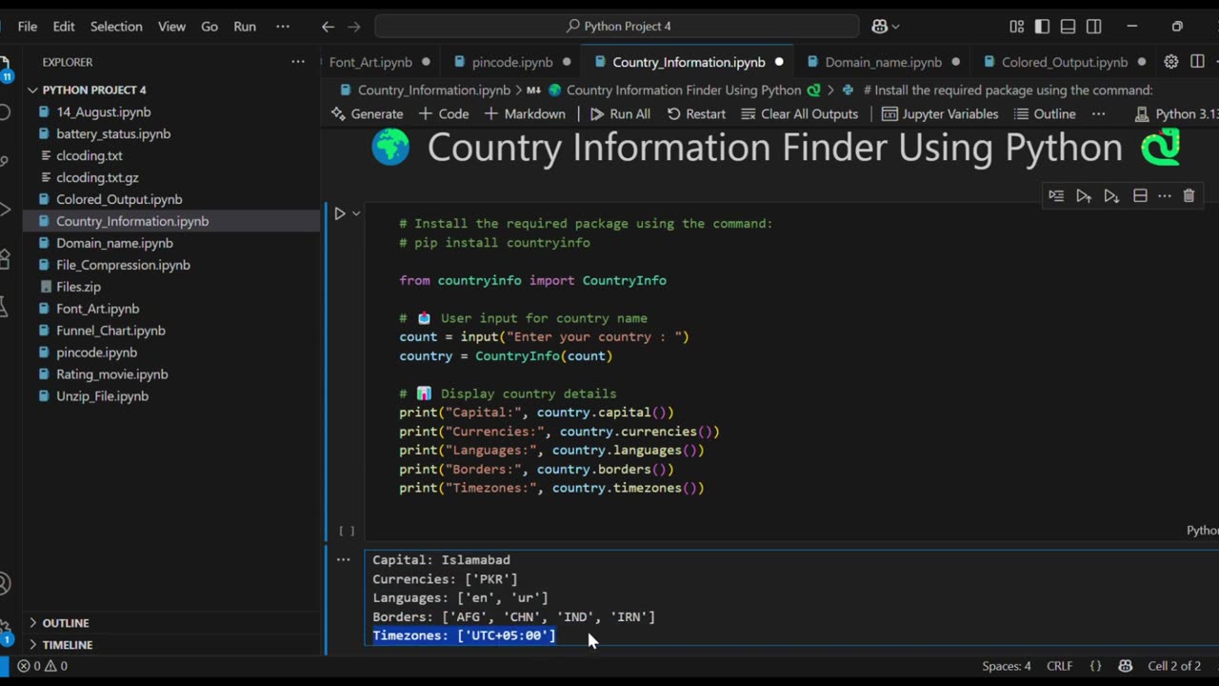Click output line Capital: Islamabad
Image resolution: width=1219 pixels, height=686 pixels.
pyautogui.click(x=441, y=560)
